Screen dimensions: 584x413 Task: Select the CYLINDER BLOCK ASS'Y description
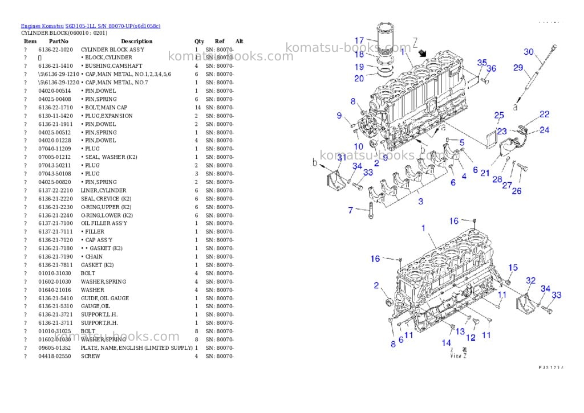(112, 50)
